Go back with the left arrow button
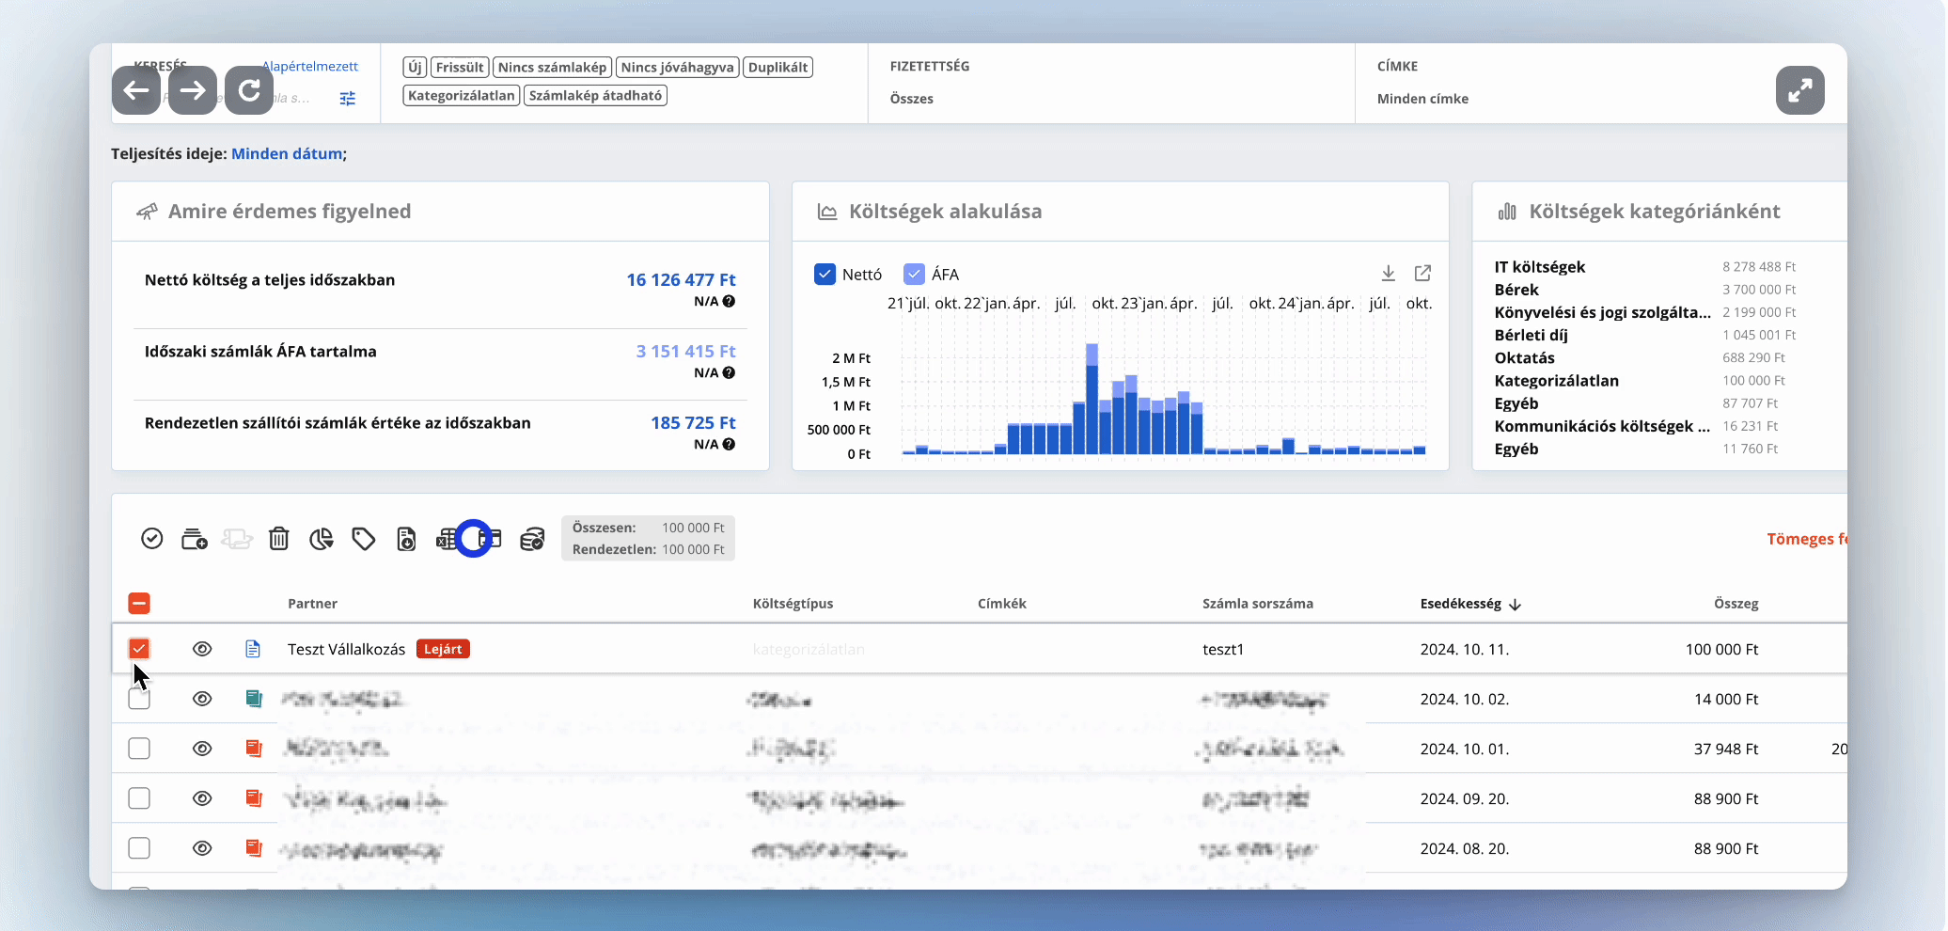Image resolution: width=1948 pixels, height=931 pixels. (136, 90)
